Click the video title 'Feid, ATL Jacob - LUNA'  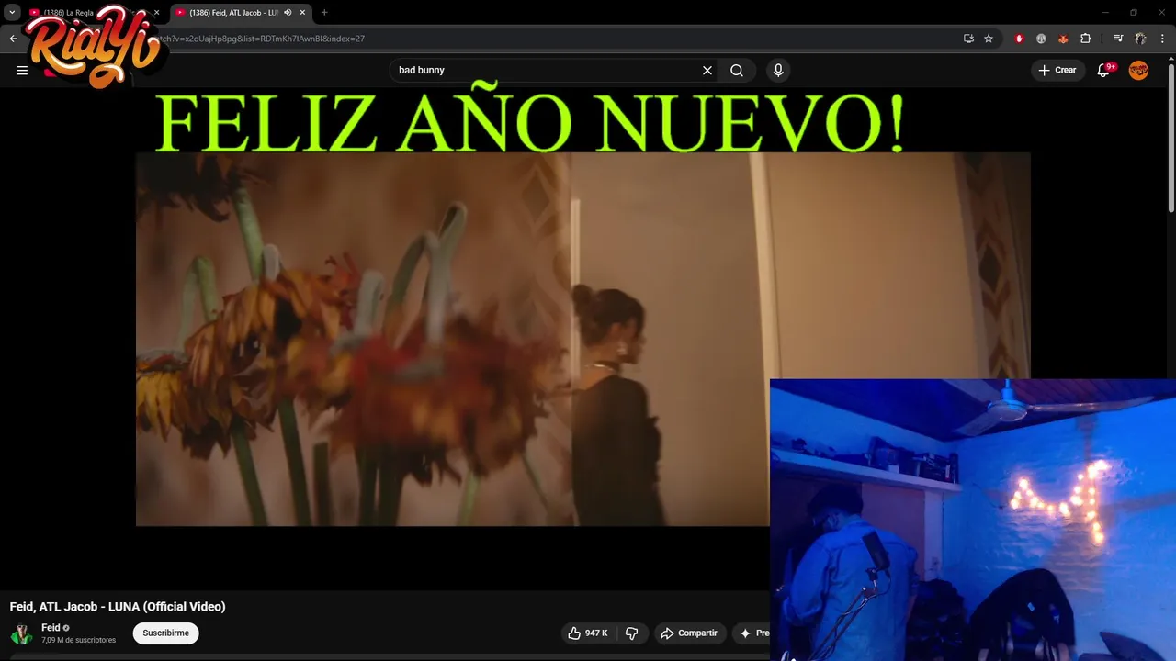pyautogui.click(x=118, y=606)
